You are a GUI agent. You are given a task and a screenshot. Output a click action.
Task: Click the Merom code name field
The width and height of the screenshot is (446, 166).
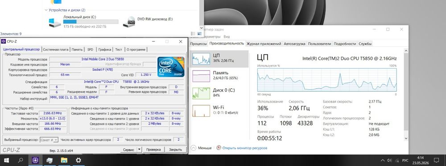65,64
